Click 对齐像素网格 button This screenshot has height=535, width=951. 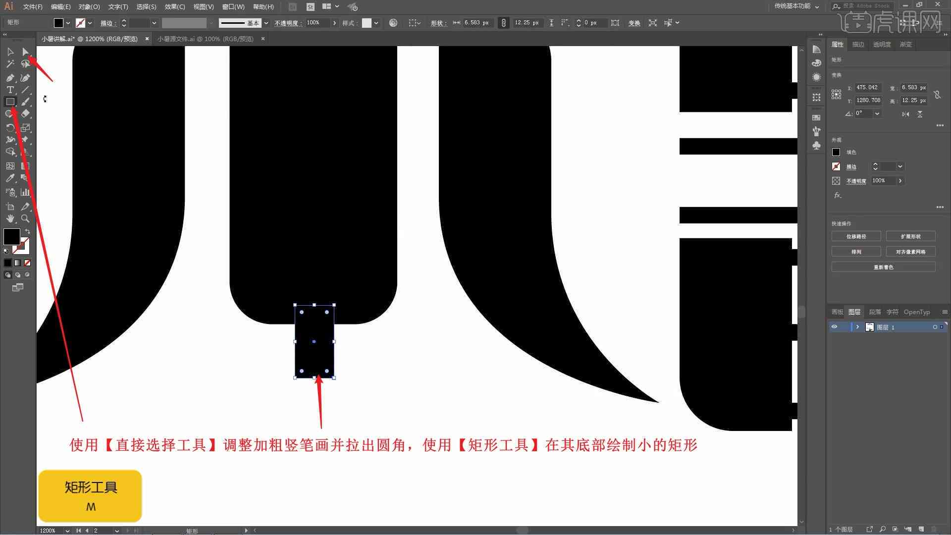[910, 252]
